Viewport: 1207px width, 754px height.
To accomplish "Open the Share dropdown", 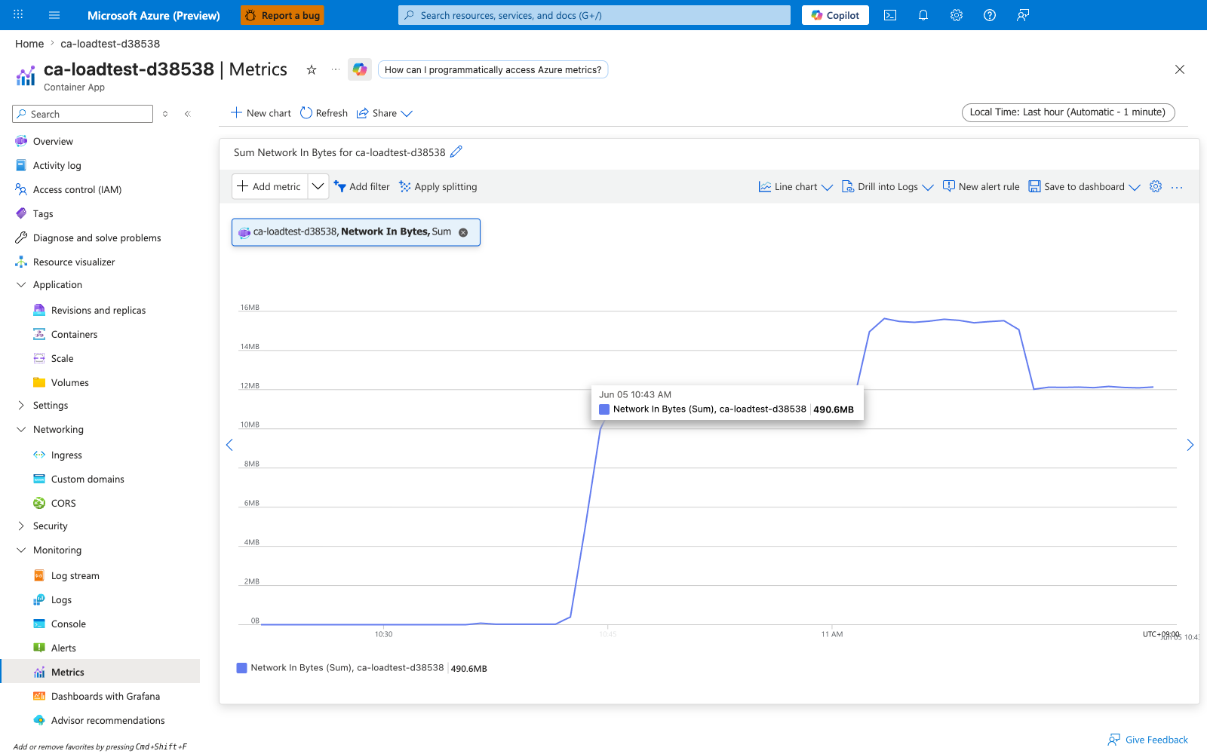I will 385,113.
